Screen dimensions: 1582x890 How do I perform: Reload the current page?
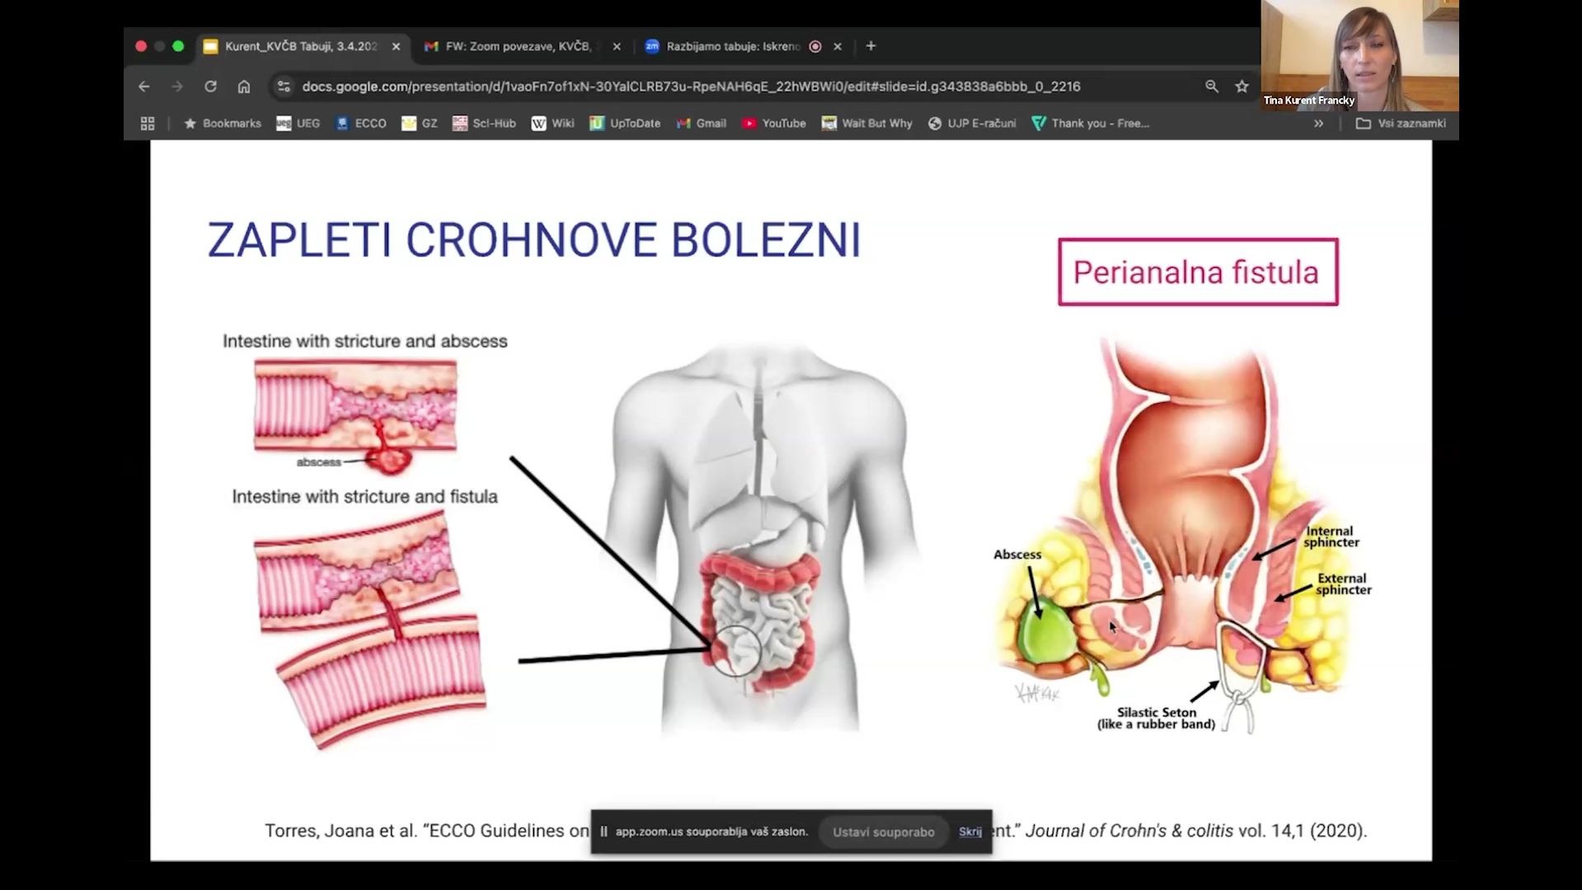coord(210,87)
